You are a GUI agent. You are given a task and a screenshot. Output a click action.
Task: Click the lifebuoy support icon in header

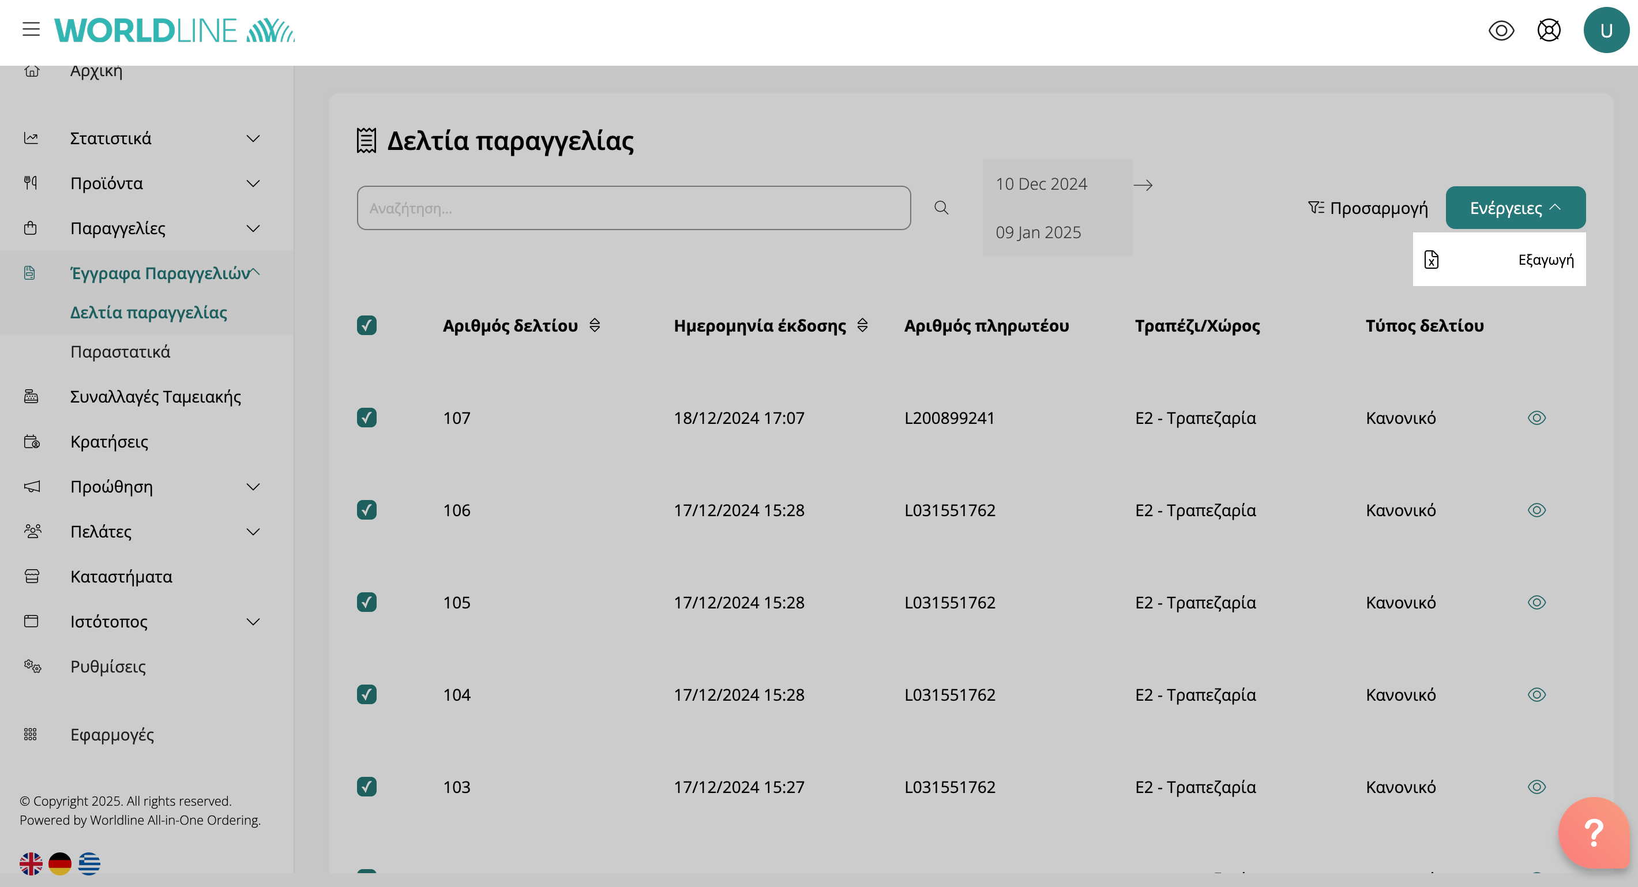(x=1549, y=30)
